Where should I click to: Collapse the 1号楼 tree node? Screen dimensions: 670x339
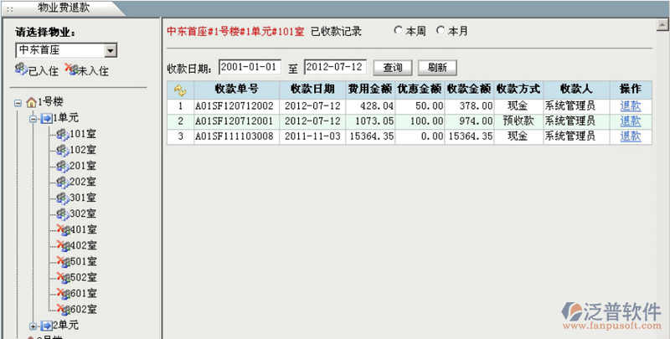point(18,103)
